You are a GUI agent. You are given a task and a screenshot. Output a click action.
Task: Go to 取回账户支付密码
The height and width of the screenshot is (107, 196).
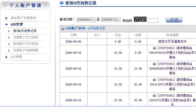click(x=26, y=44)
